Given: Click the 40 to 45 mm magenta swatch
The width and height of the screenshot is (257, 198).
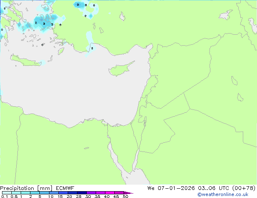Looking at the screenshot, I should (110, 193).
